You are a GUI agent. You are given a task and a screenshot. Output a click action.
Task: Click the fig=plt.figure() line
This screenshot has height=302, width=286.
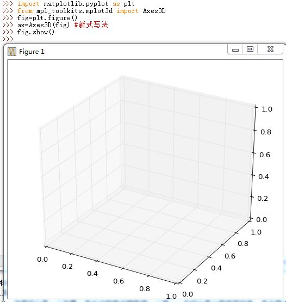click(47, 18)
